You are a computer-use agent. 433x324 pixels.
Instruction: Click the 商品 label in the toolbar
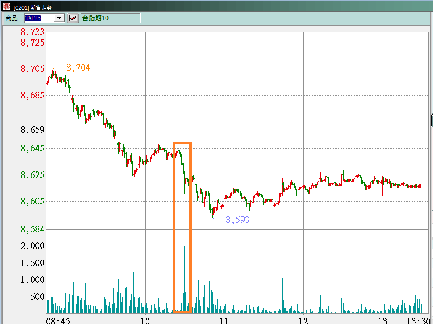click(11, 18)
